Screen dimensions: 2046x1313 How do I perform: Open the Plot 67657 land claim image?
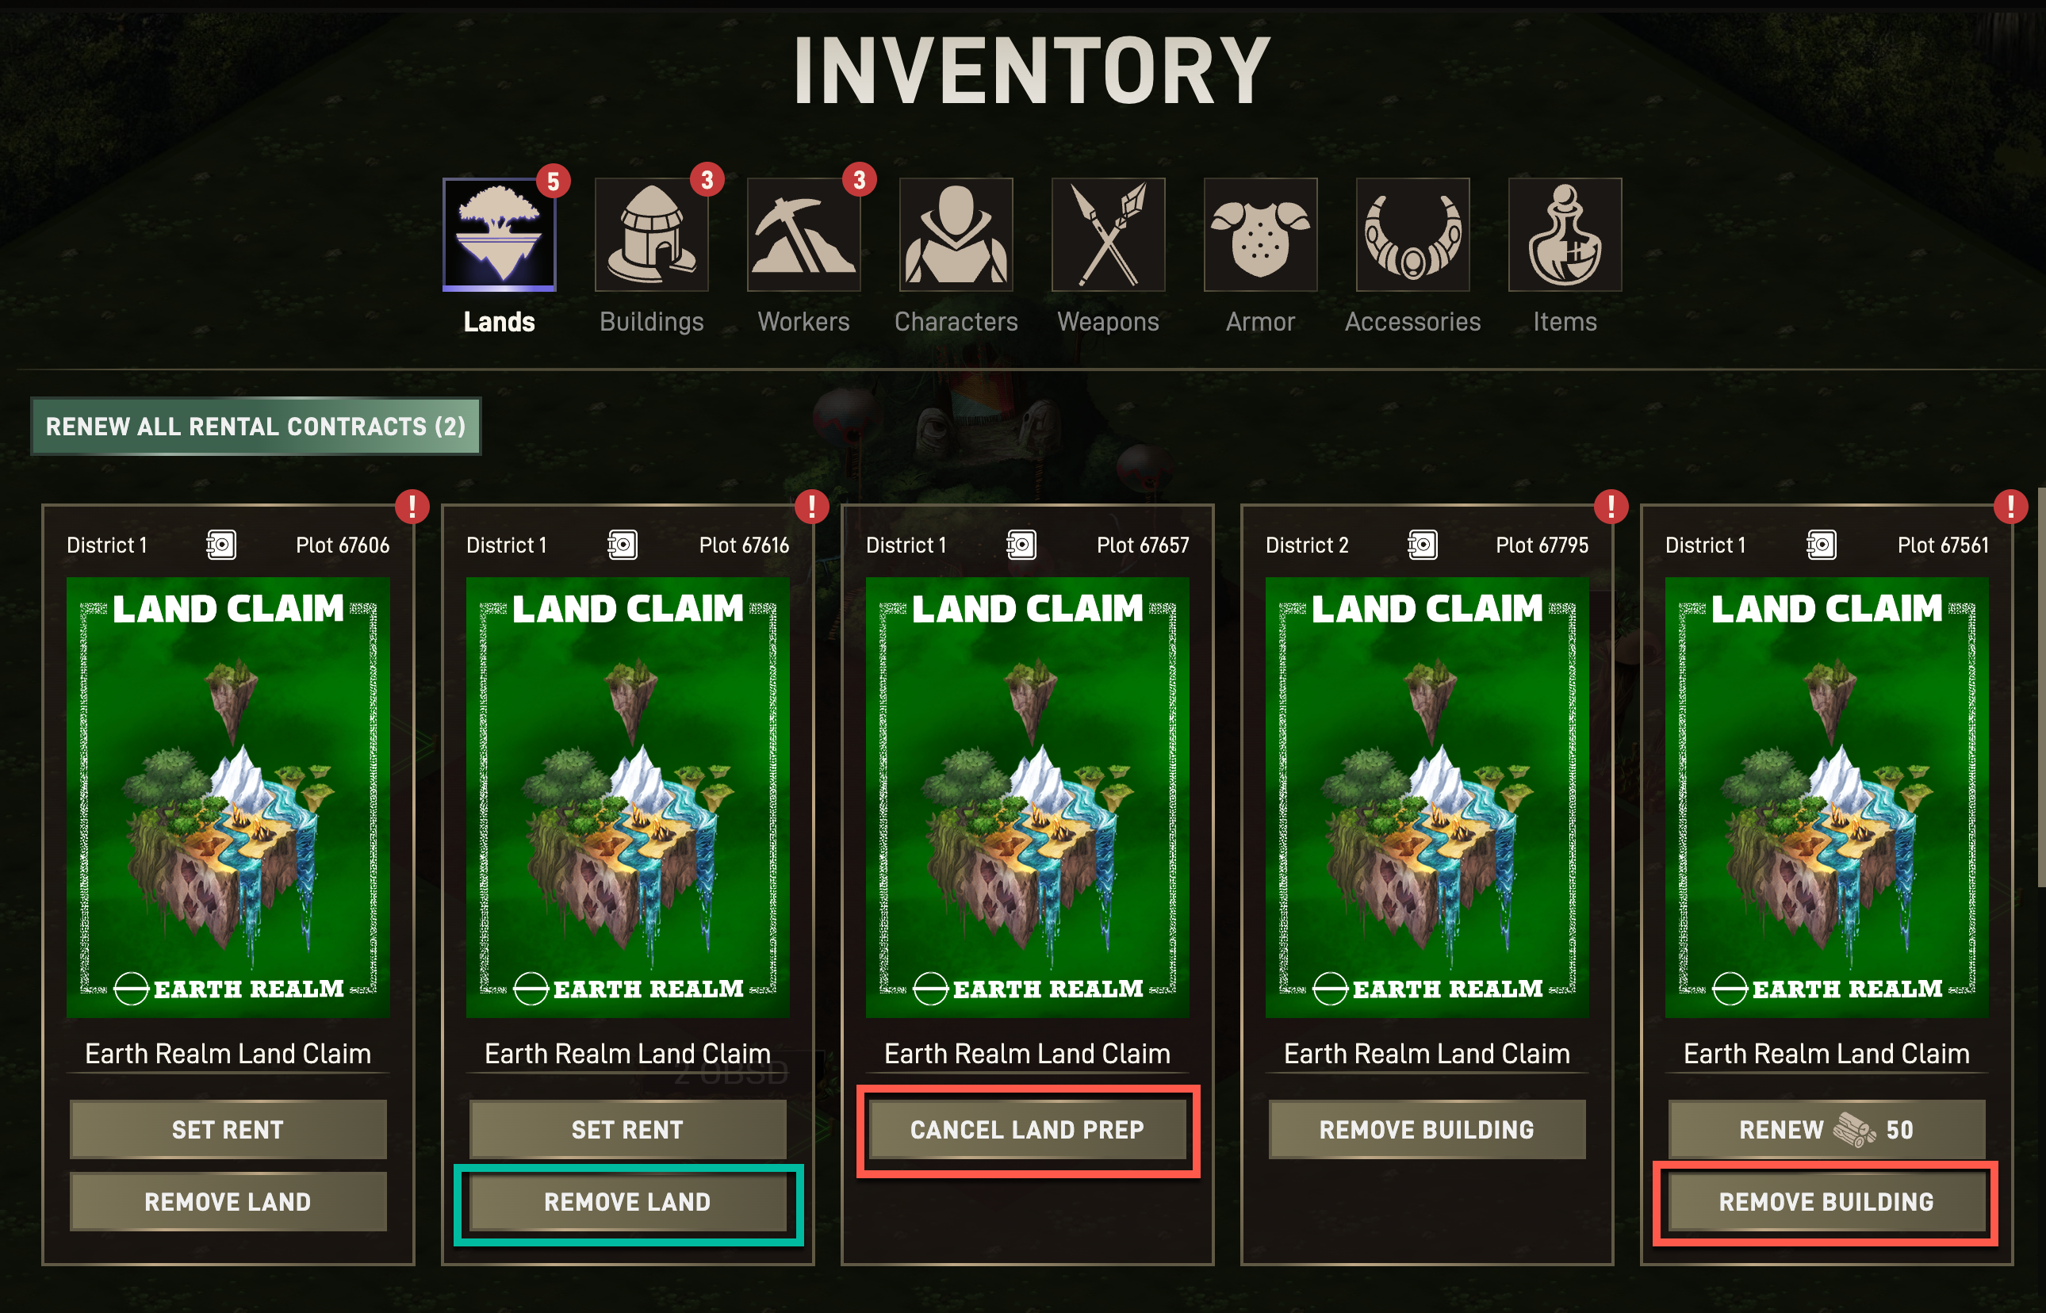tap(1027, 797)
